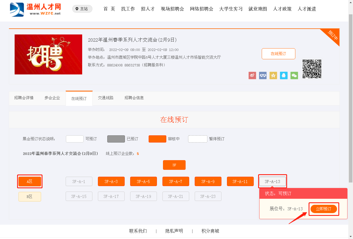The width and height of the screenshot is (353, 239).
Task: Select the A区 zone
Action: pyautogui.click(x=30, y=181)
